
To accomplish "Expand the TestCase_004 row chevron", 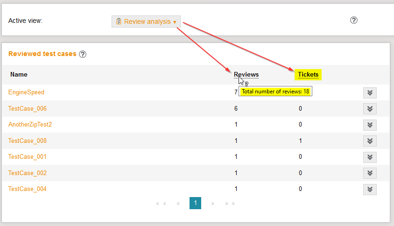I will (x=370, y=189).
